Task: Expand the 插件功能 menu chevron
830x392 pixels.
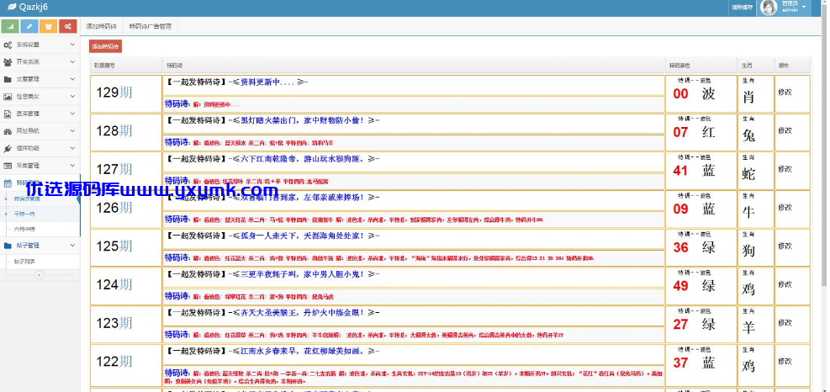Action: click(x=72, y=148)
